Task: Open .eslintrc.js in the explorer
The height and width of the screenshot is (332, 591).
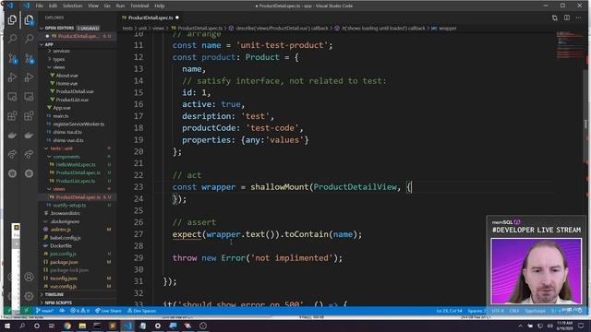Action: (60, 230)
